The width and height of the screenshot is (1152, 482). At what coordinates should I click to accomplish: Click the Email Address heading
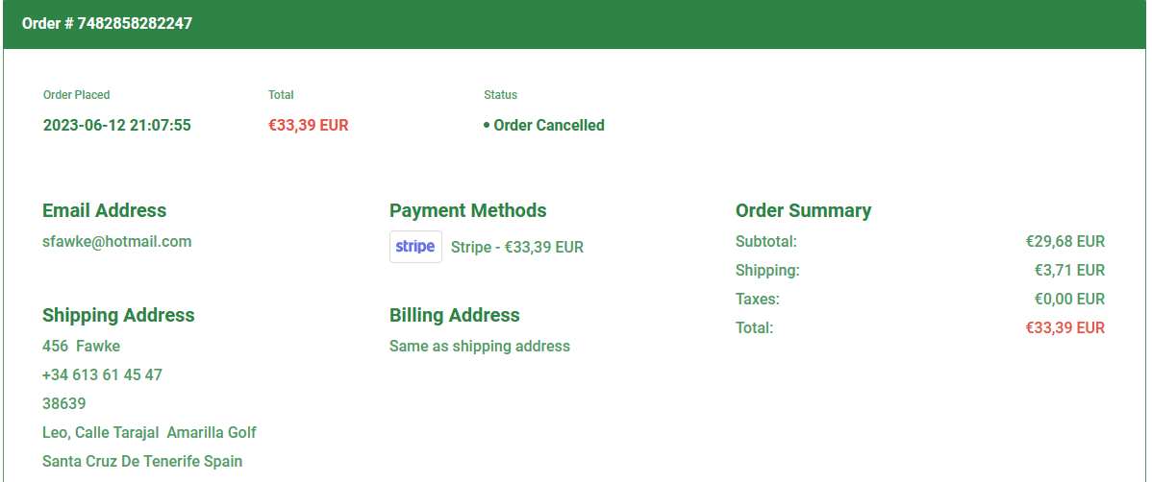(104, 210)
